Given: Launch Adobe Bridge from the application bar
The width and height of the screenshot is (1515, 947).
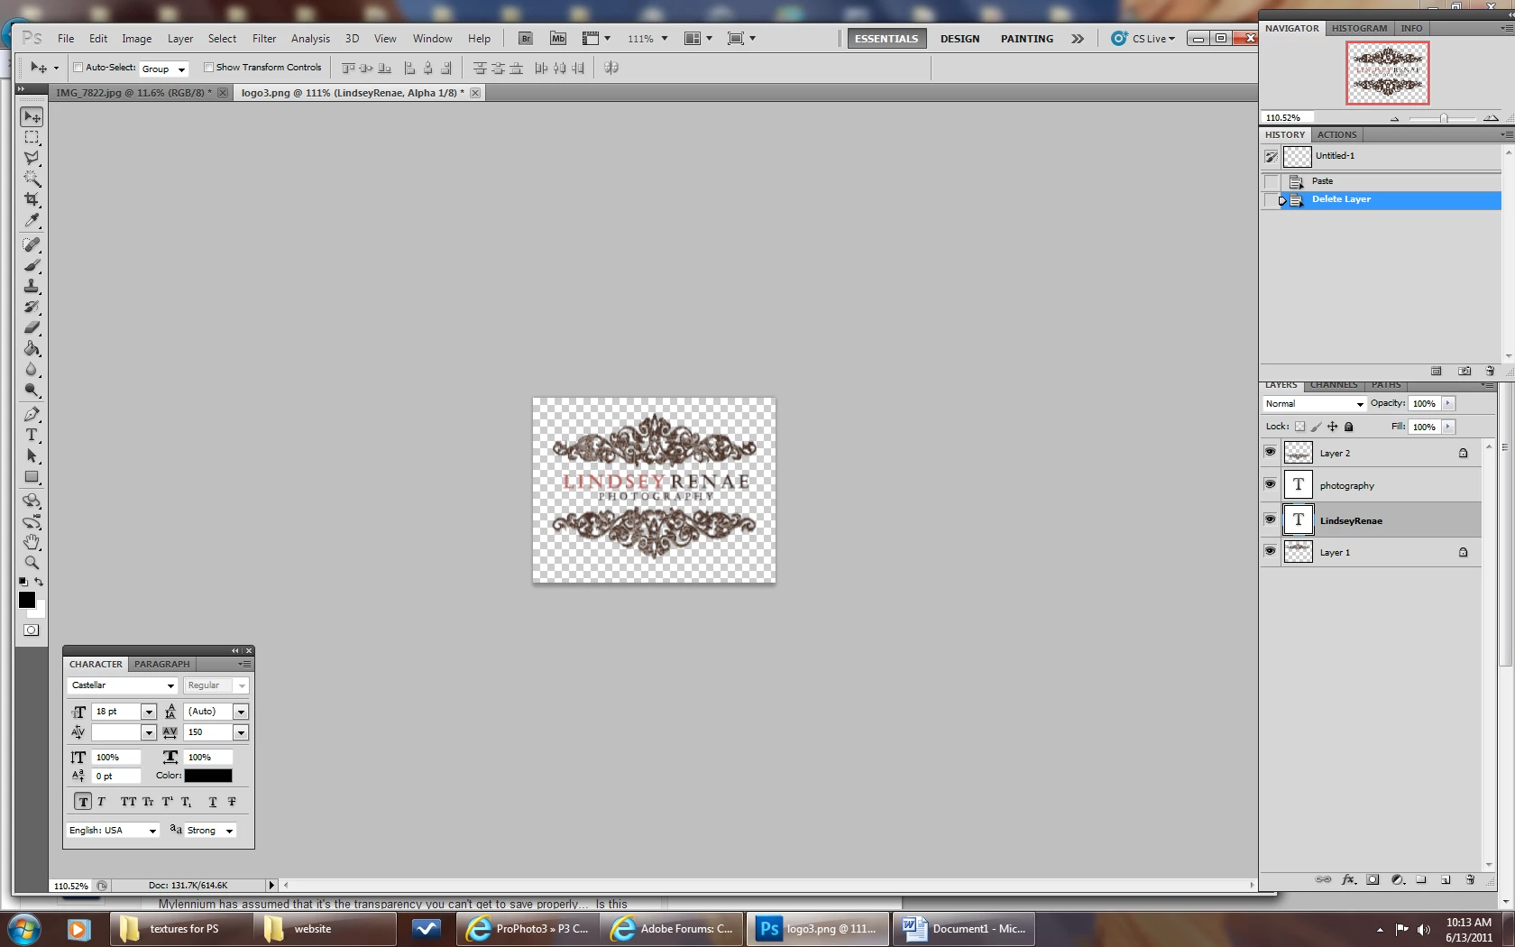Looking at the screenshot, I should [x=525, y=39].
